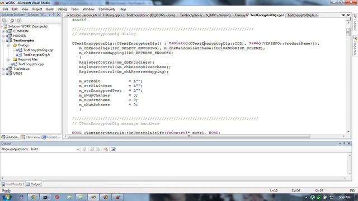Expand the Resource Files folder
This screenshot has height=201, width=358.
click(x=8, y=60)
